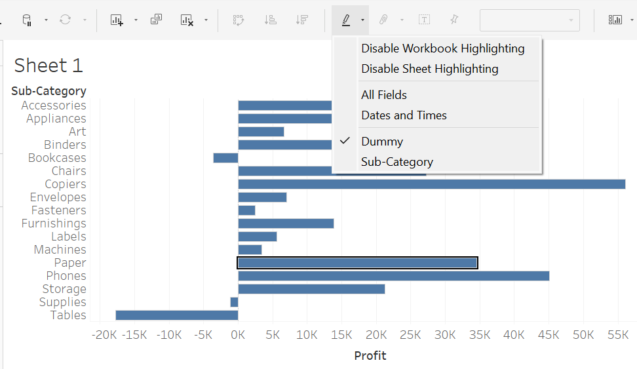Click the Fix Axes pin icon

pos(454,20)
